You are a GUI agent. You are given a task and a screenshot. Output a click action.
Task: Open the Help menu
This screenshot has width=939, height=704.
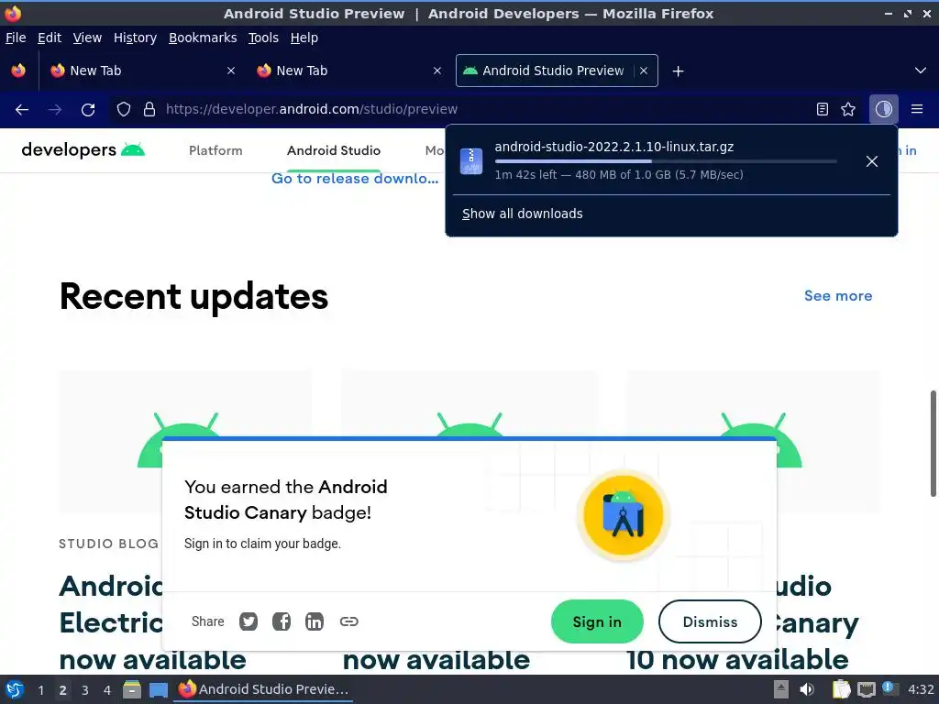tap(304, 38)
